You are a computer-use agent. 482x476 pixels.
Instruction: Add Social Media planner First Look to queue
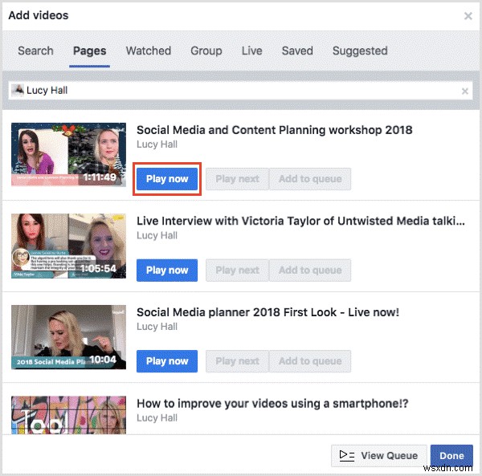(x=310, y=361)
